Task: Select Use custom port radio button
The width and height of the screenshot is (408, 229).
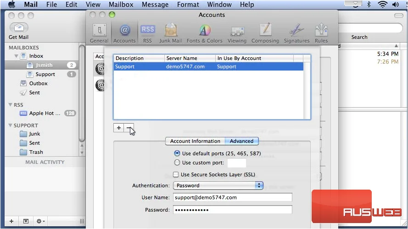Action: (x=177, y=163)
